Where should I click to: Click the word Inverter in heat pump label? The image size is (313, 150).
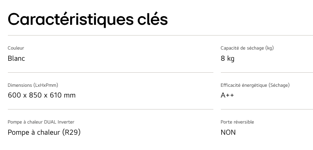point(66,122)
